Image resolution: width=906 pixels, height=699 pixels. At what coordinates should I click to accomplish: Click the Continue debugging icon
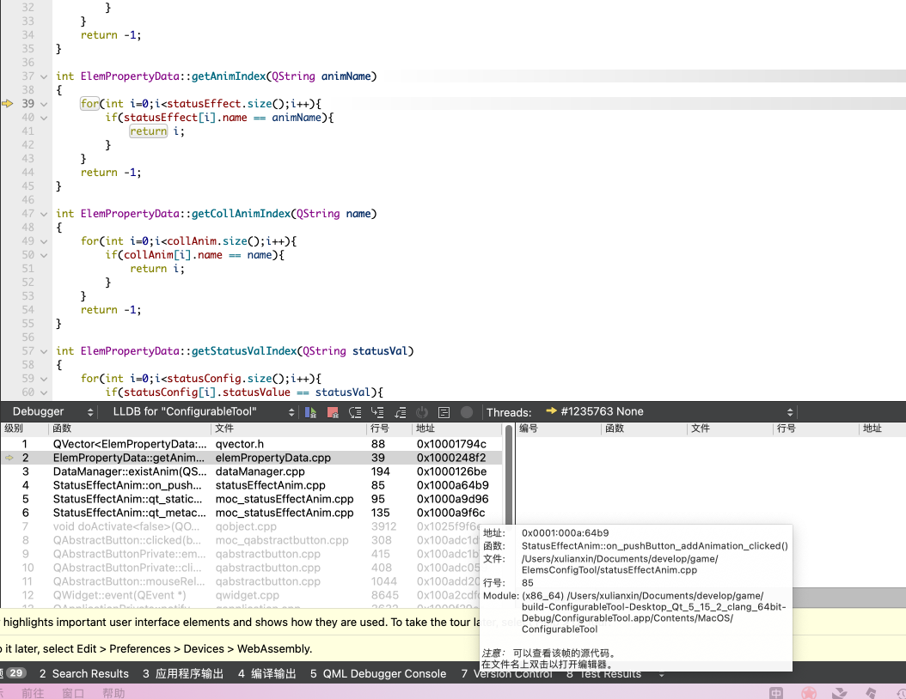(x=311, y=412)
